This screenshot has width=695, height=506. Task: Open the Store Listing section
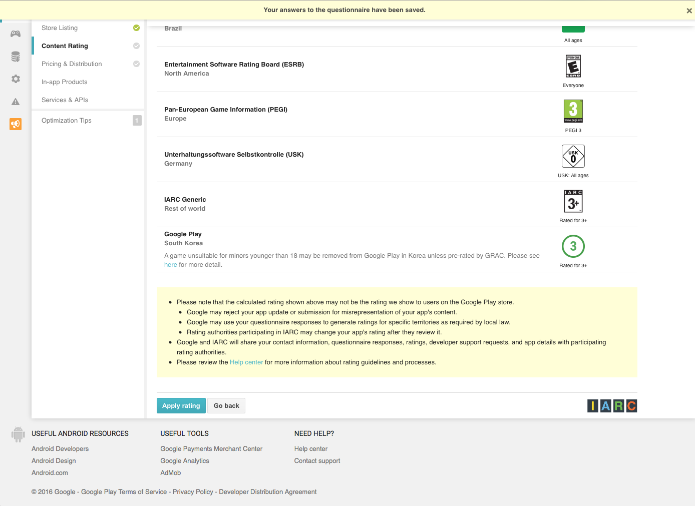click(60, 28)
